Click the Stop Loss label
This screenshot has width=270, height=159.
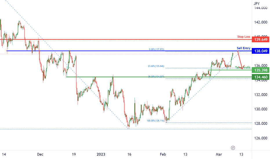244,37
